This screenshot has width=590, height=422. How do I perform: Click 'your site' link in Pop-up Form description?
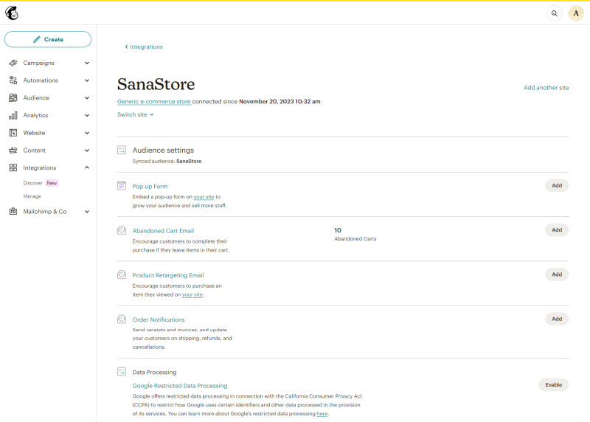tap(204, 197)
